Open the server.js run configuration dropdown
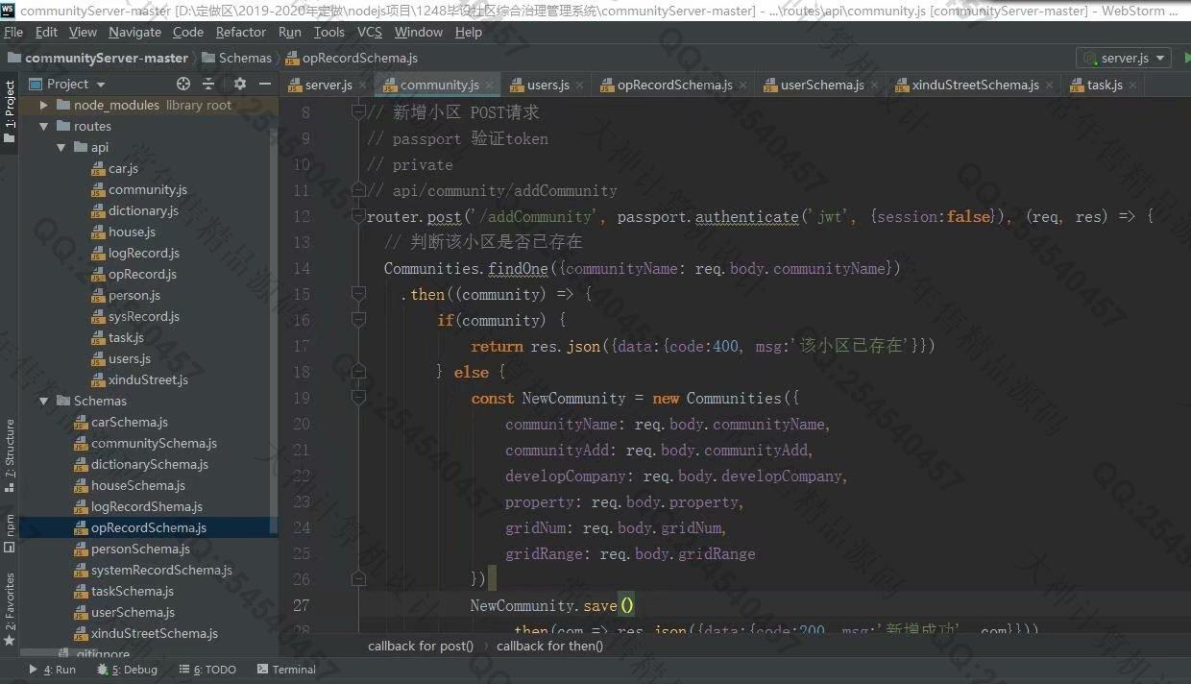Viewport: 1191px width, 684px height. click(x=1123, y=58)
